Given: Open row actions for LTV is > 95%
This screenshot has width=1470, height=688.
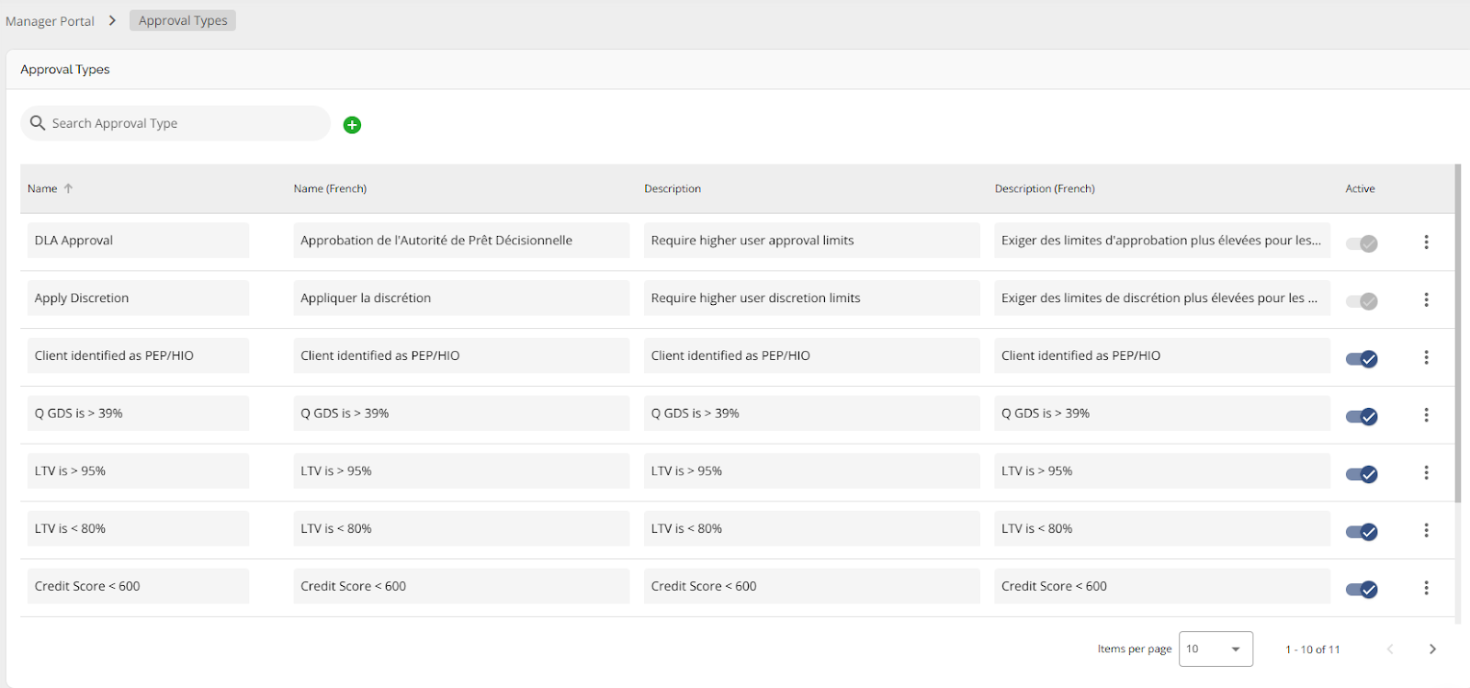Looking at the screenshot, I should [1426, 472].
